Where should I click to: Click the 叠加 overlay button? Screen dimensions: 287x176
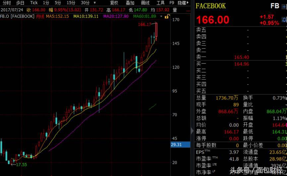tap(130, 3)
